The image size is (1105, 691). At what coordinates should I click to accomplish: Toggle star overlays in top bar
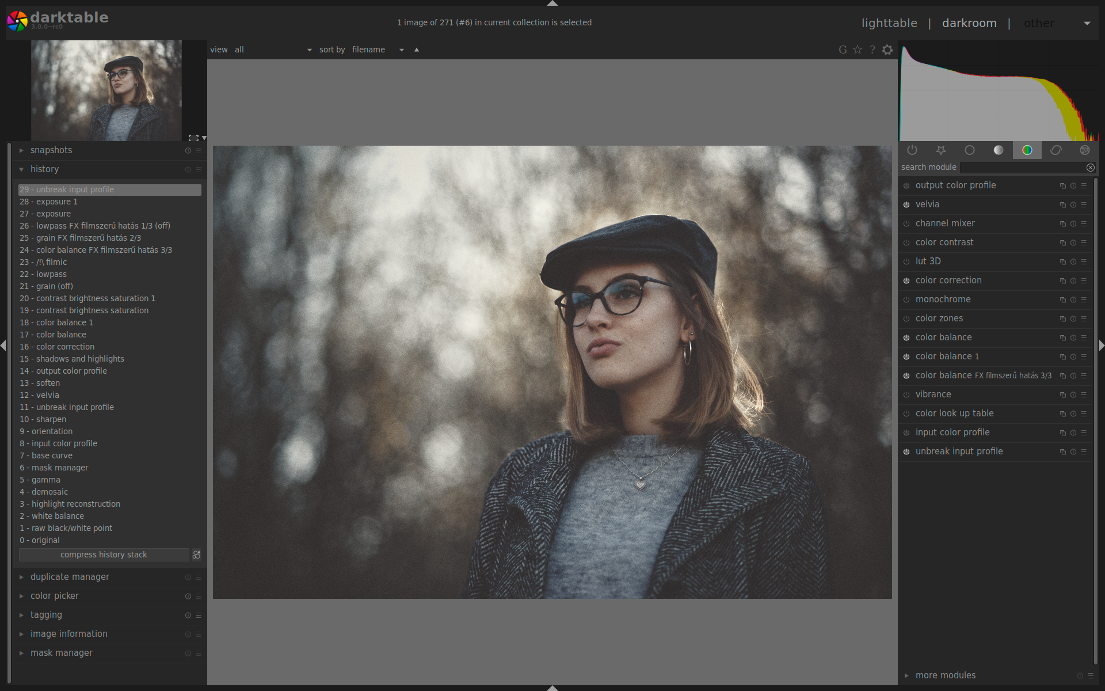click(x=858, y=50)
